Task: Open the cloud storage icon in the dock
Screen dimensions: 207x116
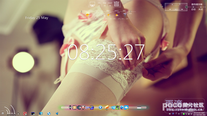Action: pyautogui.click(x=126, y=108)
